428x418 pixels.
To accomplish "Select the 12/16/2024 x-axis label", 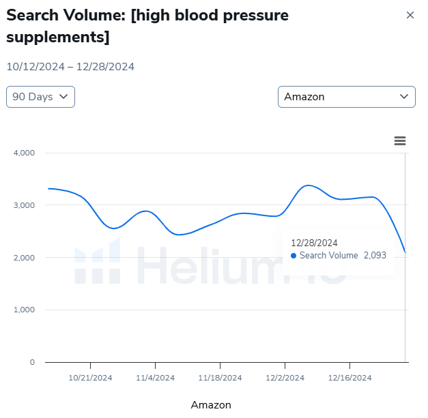I will pos(349,378).
